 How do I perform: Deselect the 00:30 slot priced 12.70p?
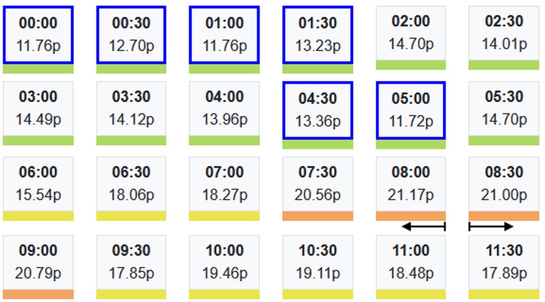[x=131, y=35]
